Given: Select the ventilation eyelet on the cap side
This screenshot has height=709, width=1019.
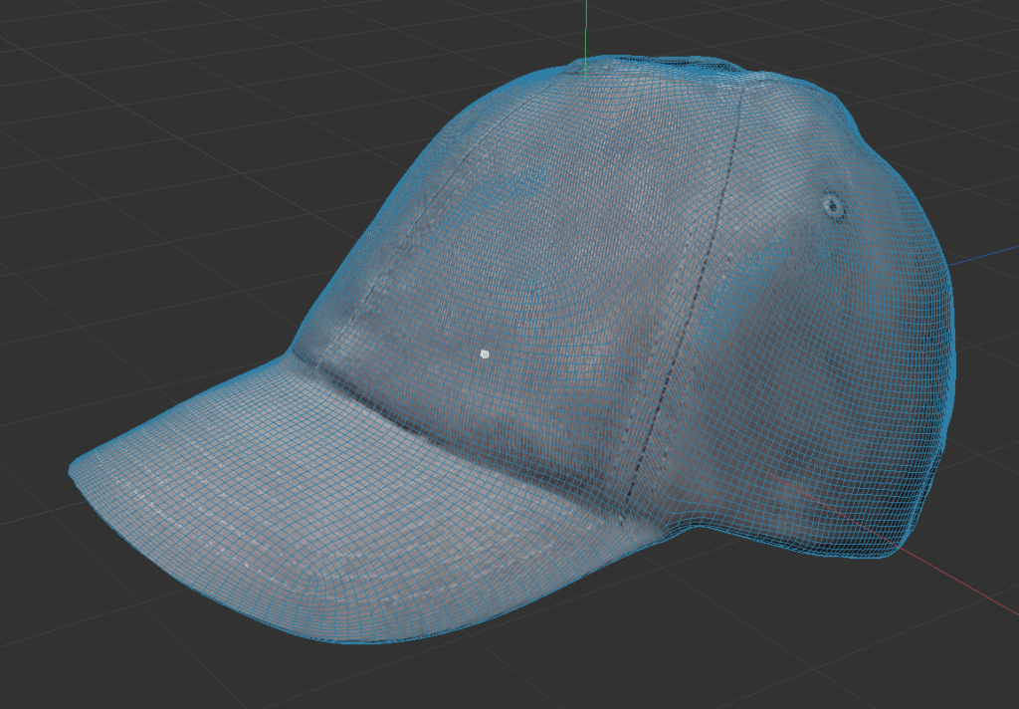Looking at the screenshot, I should pyautogui.click(x=833, y=206).
